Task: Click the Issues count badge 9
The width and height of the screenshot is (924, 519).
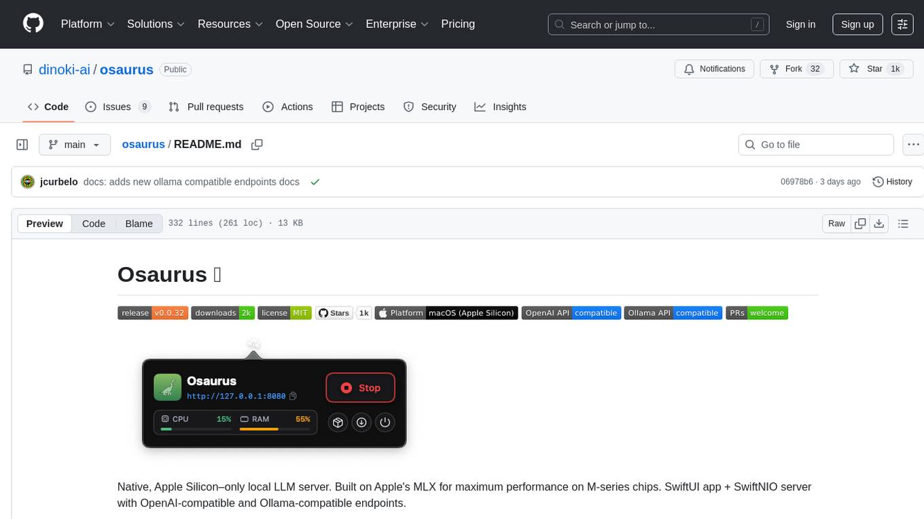Action: click(144, 107)
